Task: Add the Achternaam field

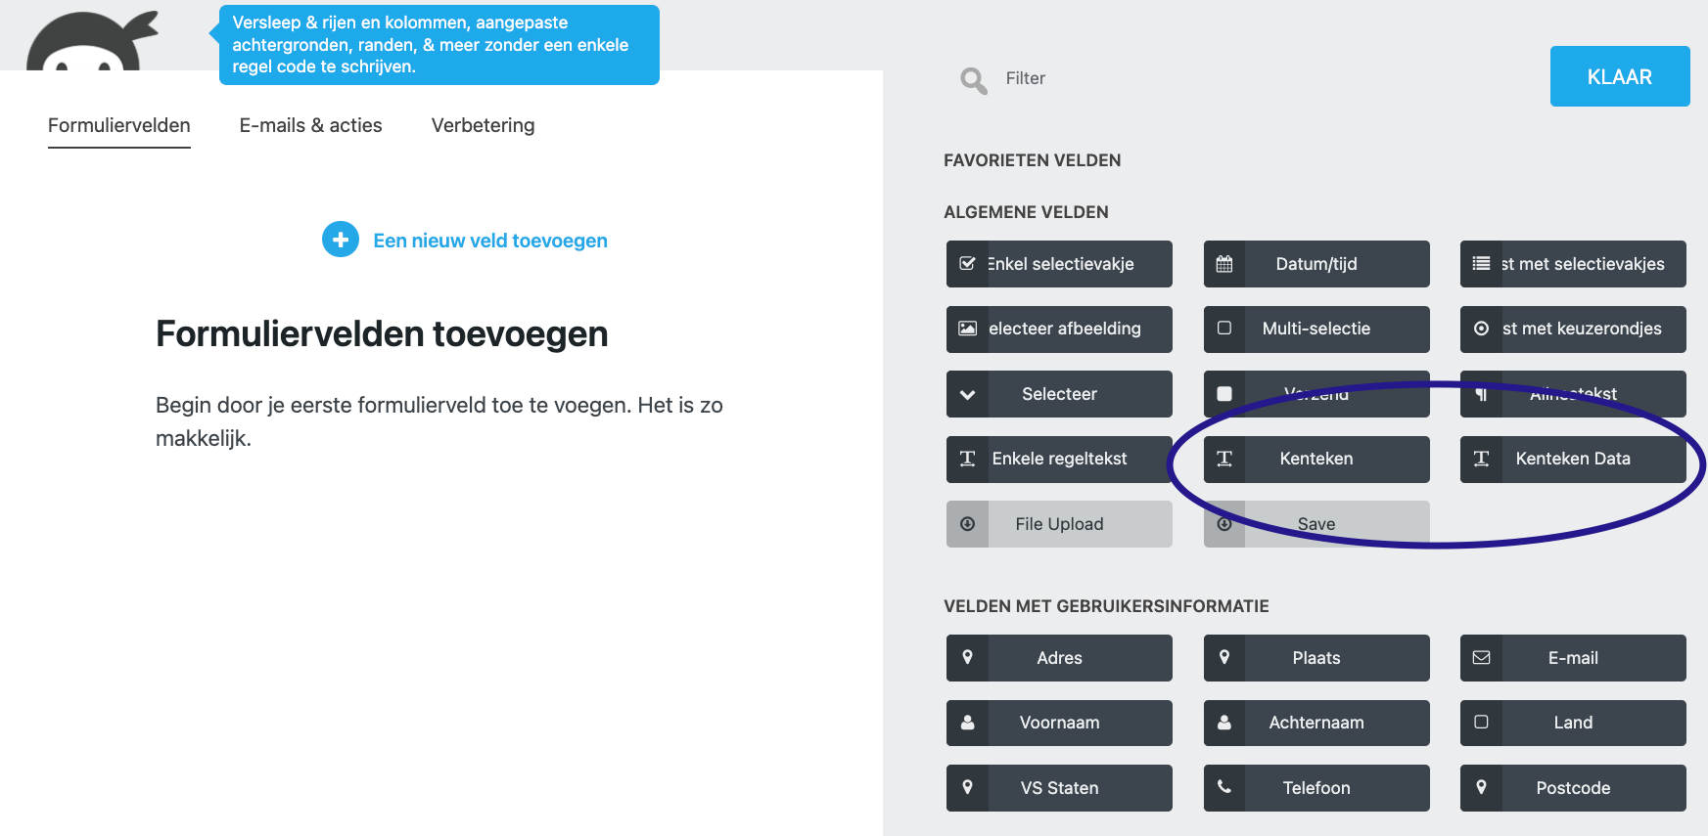Action: click(1316, 723)
